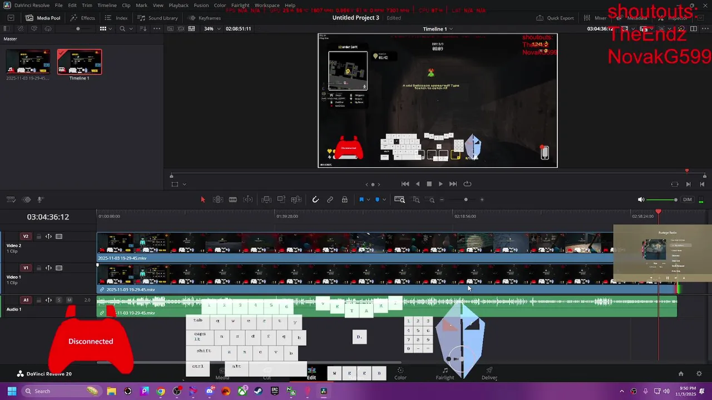This screenshot has height=400, width=712.
Task: Toggle the position lock padlock icon
Action: (x=345, y=199)
